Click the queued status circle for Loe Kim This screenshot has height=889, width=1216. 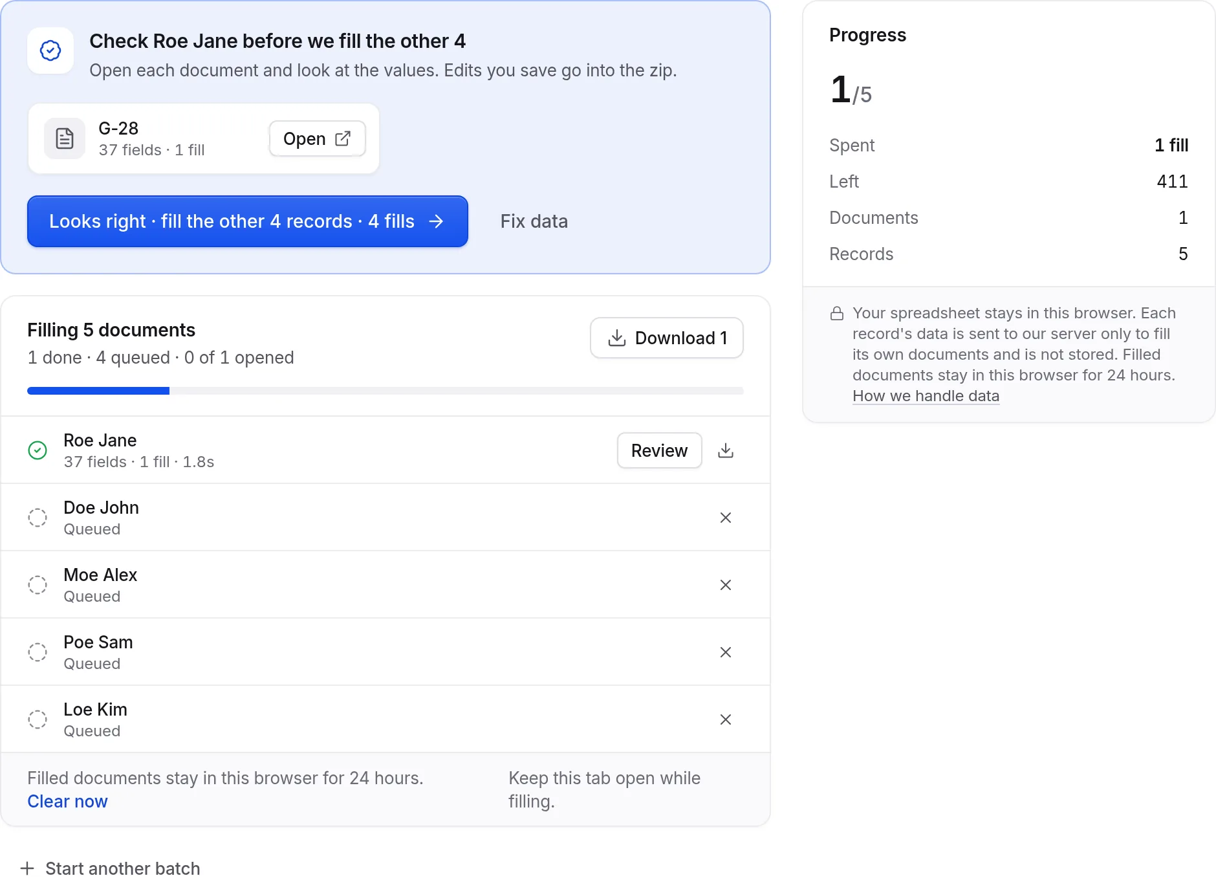[x=38, y=719]
